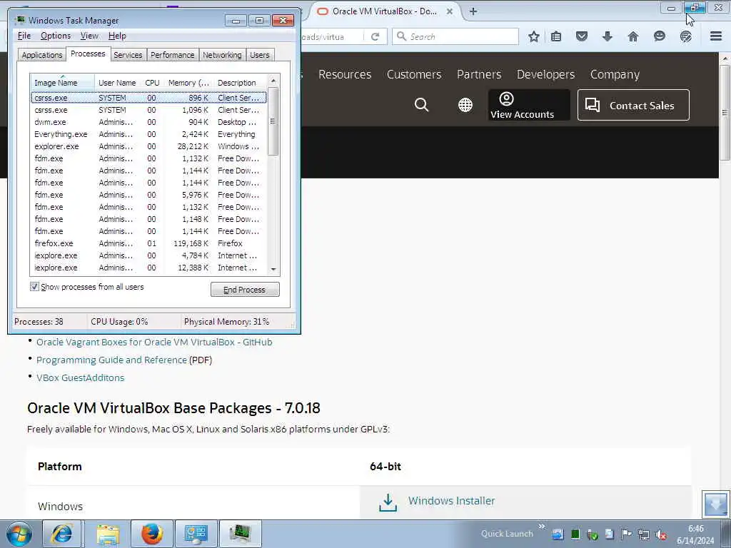731x548 pixels.
Task: Click the Windows Installer link
Action: [x=451, y=500]
